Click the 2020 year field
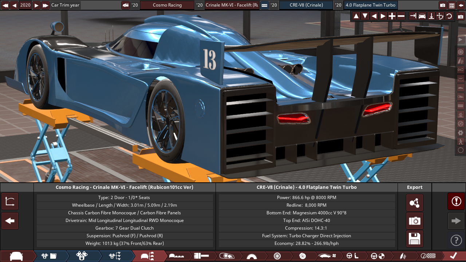 click(x=25, y=5)
